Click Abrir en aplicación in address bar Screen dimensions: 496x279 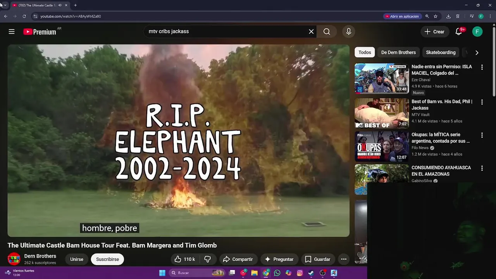click(x=402, y=16)
